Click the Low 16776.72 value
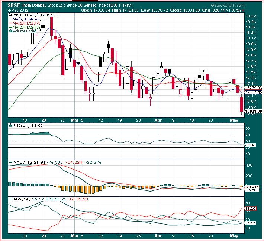Screen dimensions: 264x241 (154, 10)
